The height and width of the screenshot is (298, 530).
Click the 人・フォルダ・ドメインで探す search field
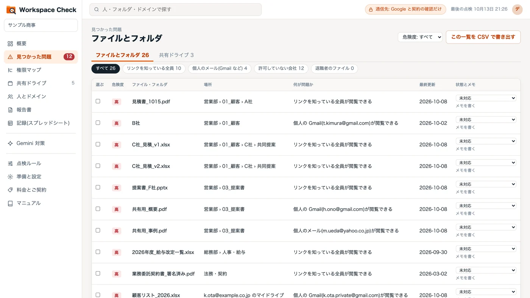point(175,9)
